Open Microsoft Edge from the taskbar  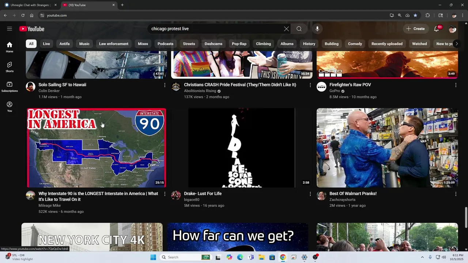point(240,257)
